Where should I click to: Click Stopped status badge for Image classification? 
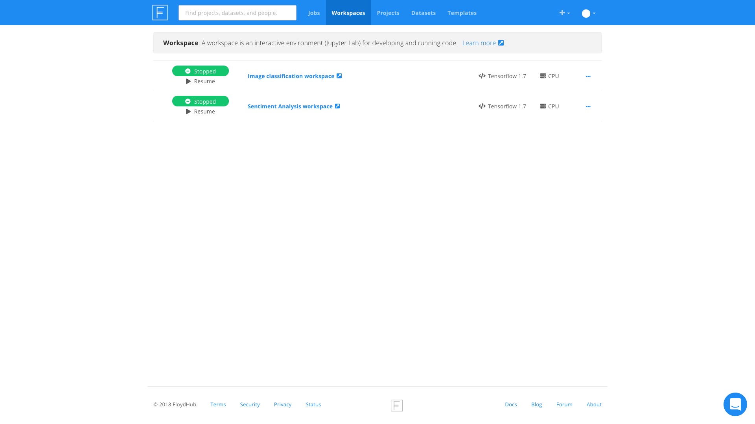click(x=200, y=71)
